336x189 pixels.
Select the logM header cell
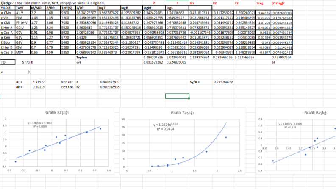154,8
